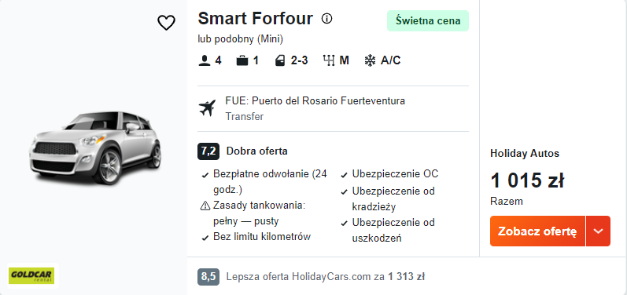This screenshot has height=295, width=627.
Task: Click the luggage suitcase icon
Action: 242,60
